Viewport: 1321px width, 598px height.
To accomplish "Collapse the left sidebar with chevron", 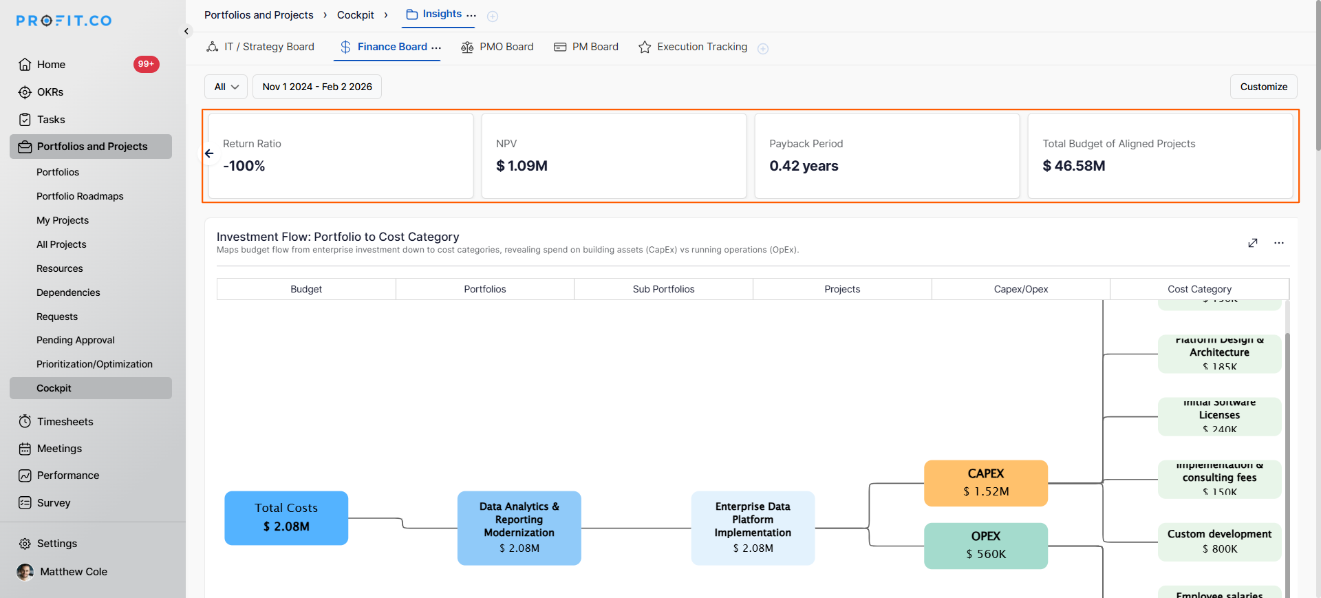I will [x=186, y=31].
